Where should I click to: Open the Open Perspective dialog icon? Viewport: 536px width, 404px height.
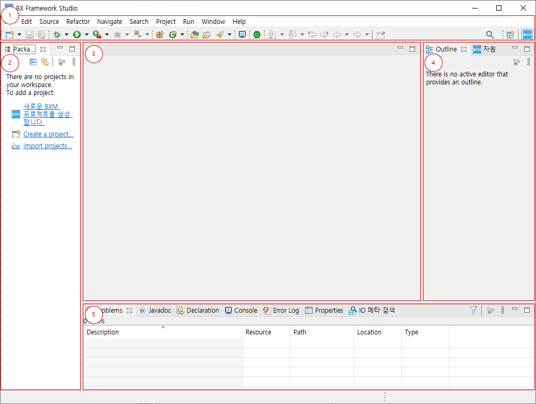tap(510, 35)
